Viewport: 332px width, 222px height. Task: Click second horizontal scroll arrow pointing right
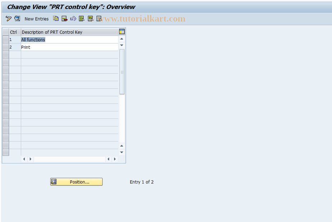(x=31, y=159)
